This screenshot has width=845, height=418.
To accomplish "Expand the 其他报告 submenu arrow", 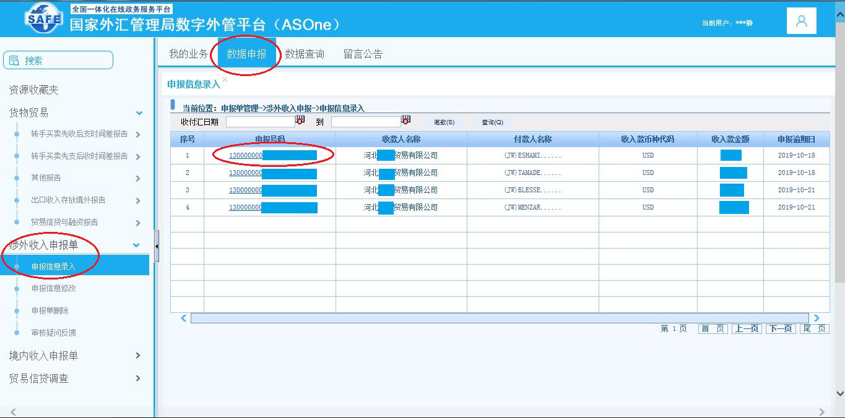I will pyautogui.click(x=137, y=178).
